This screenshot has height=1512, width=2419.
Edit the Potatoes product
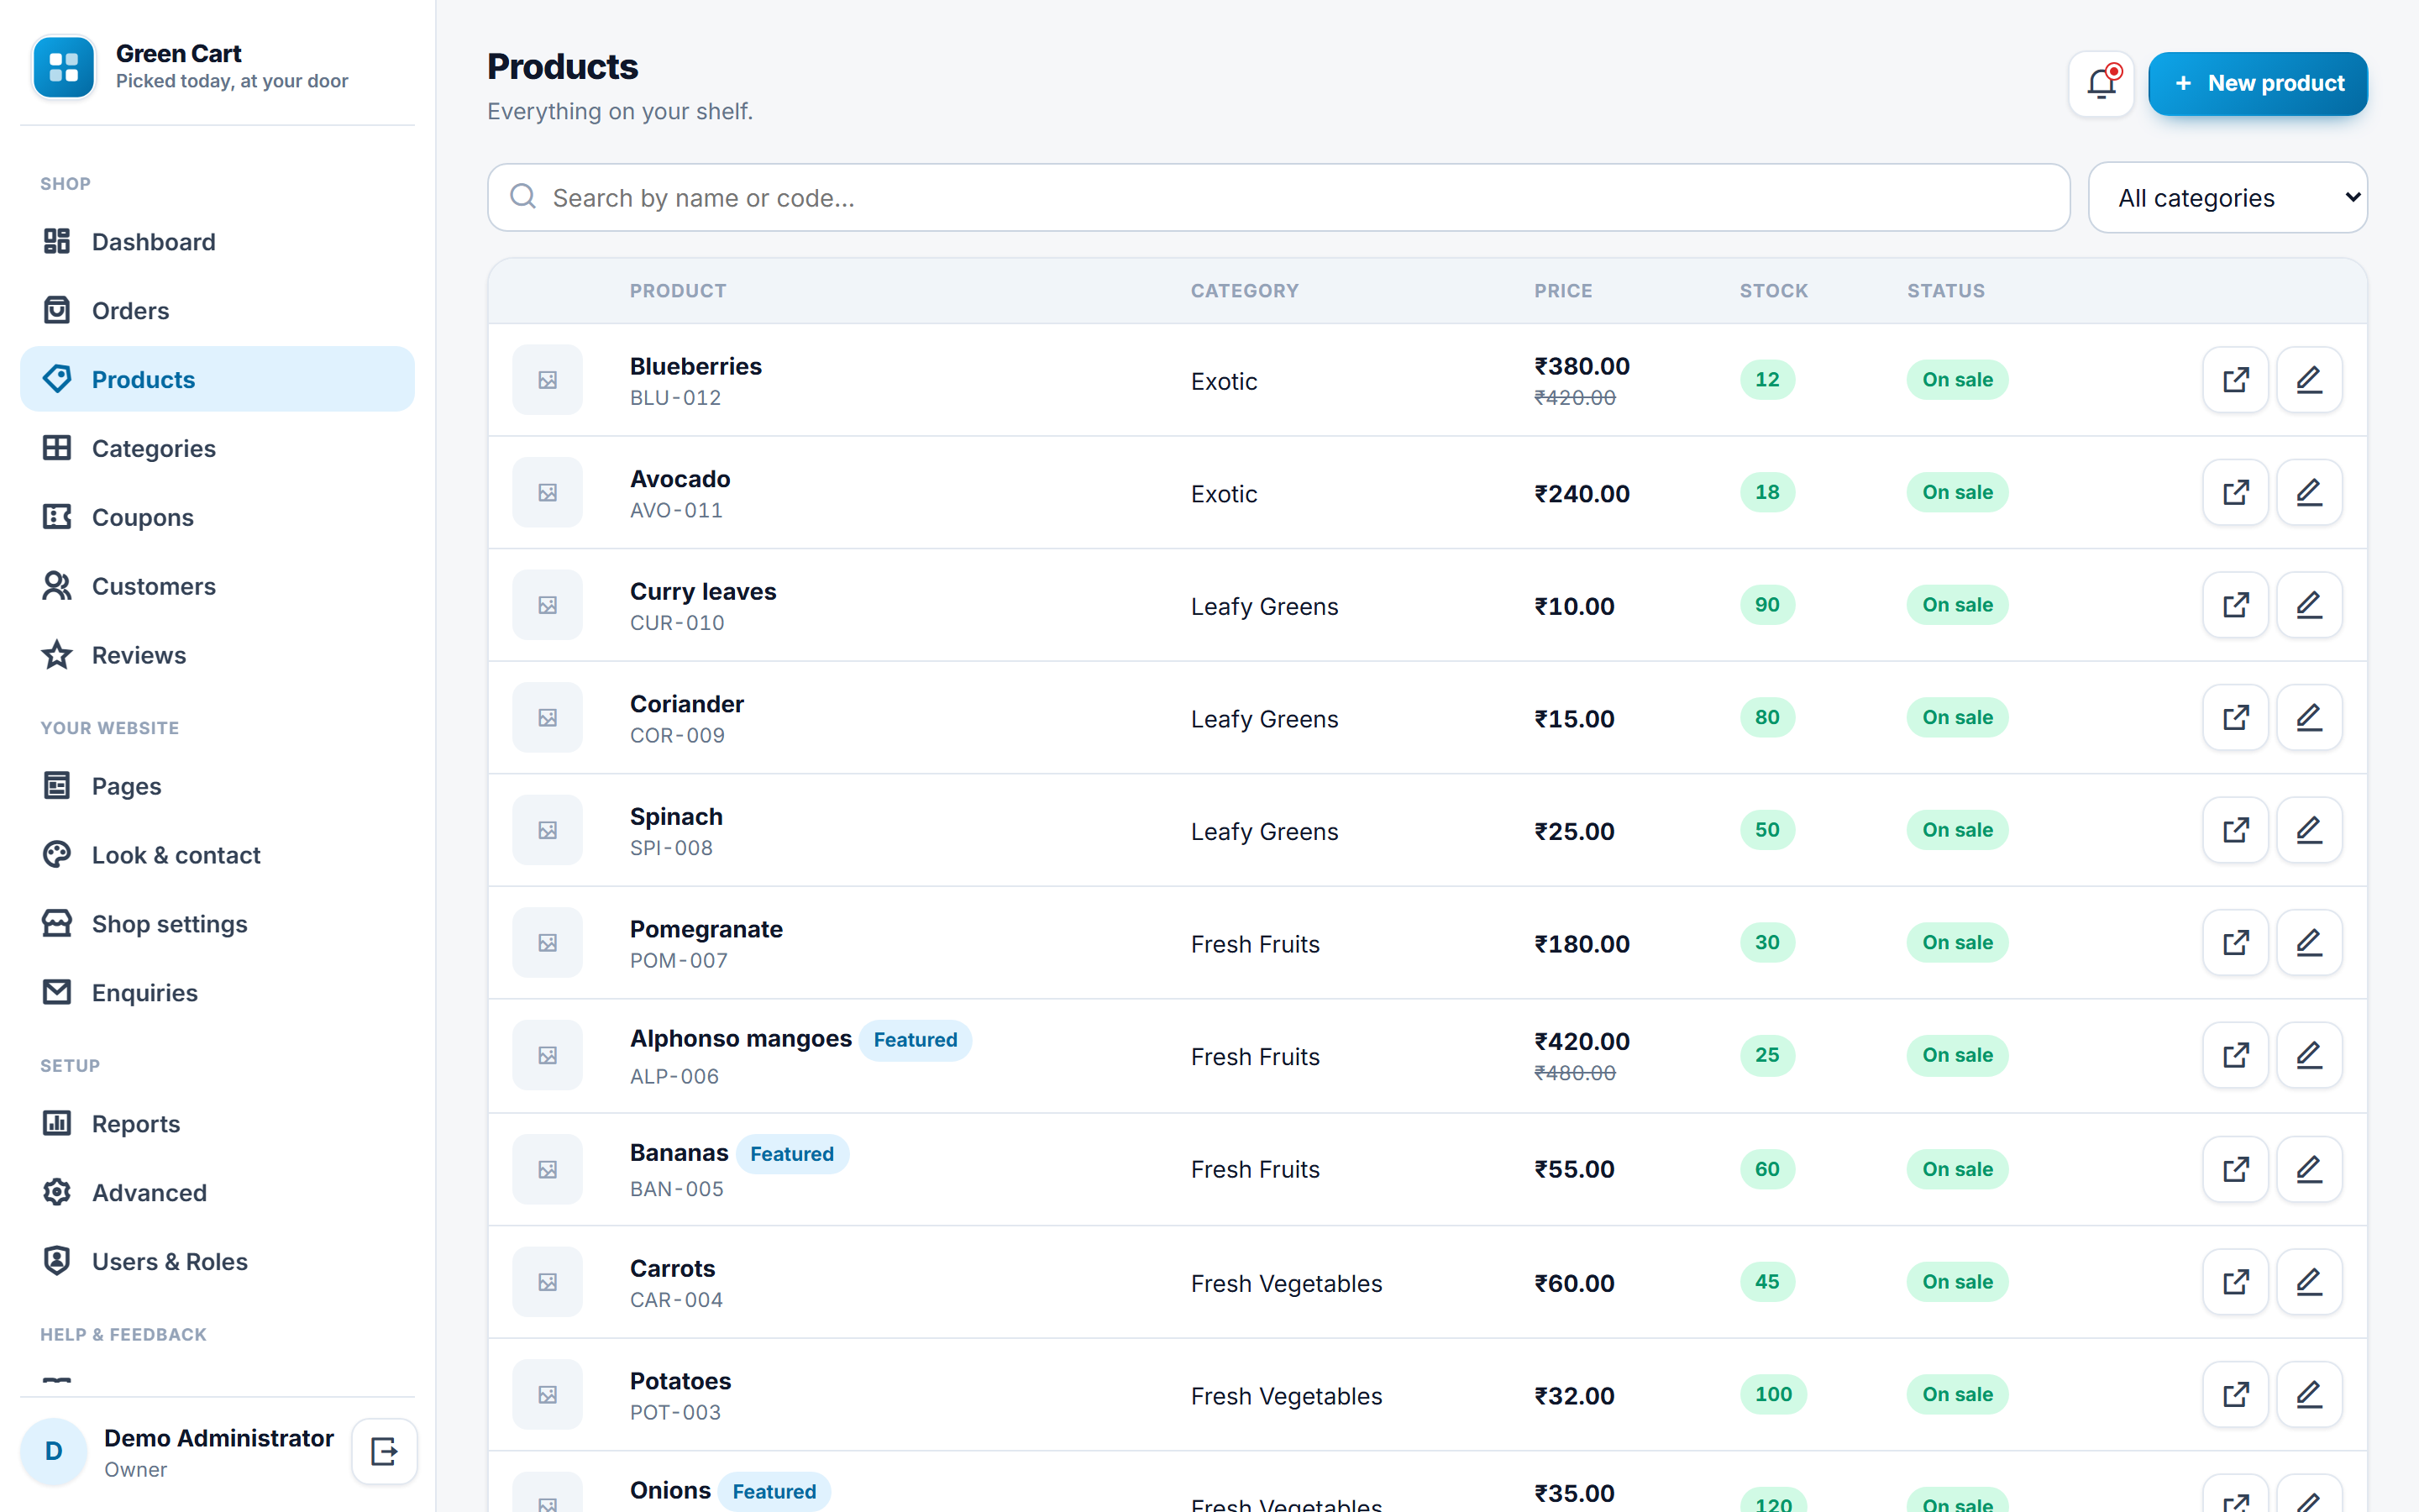2309,1394
